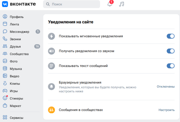Click the search magnifier icon

pos(48,4)
